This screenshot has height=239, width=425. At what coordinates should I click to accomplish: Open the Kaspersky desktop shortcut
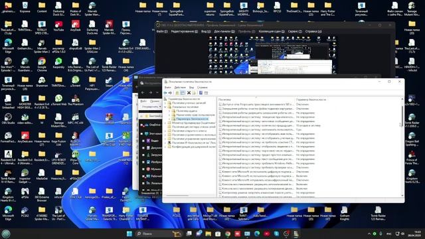[58, 63]
